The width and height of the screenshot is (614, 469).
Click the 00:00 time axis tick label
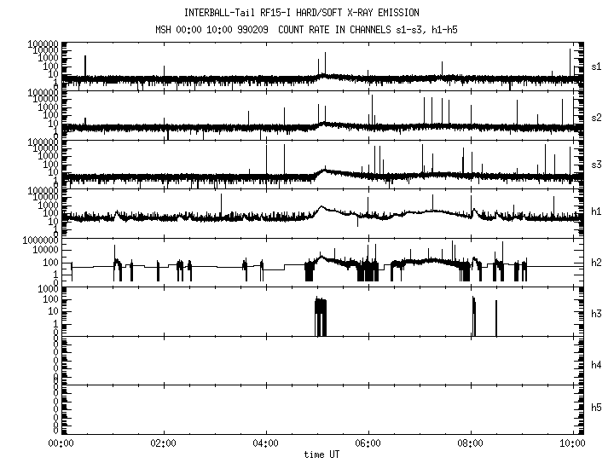pyautogui.click(x=60, y=444)
